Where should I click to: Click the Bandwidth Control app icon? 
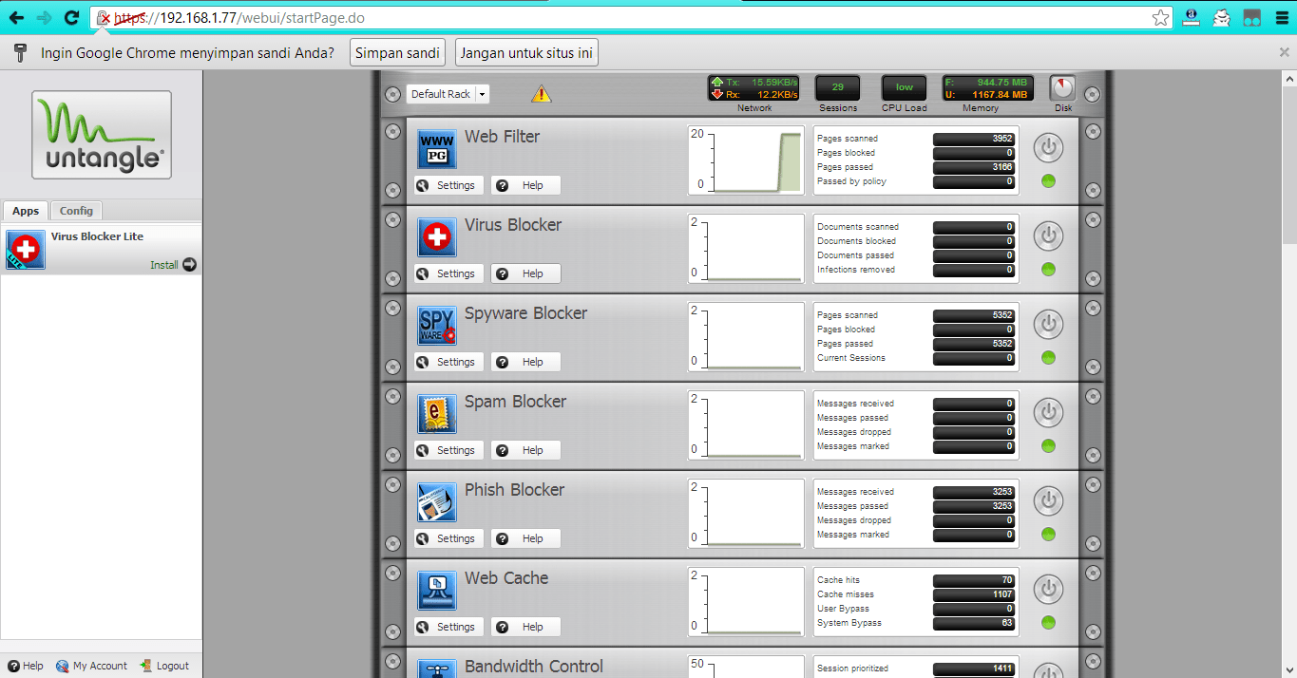pos(437,669)
